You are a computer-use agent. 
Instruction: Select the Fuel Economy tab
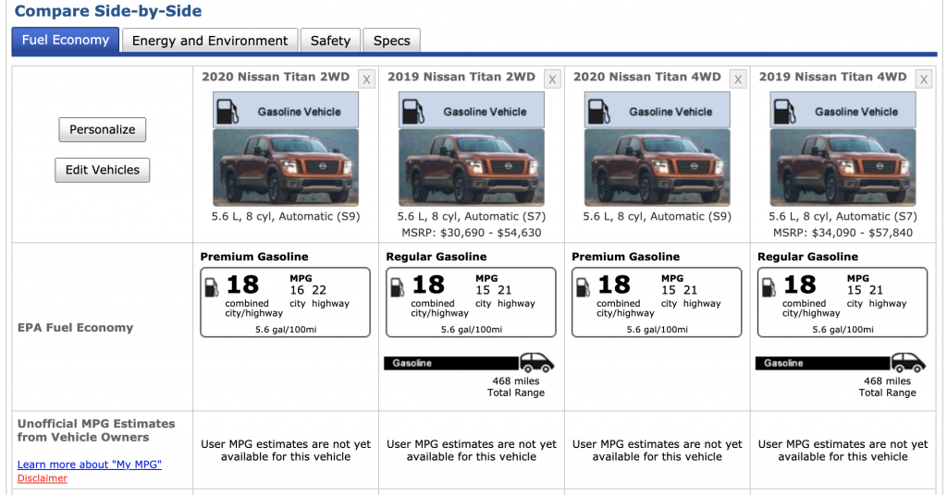tap(66, 40)
